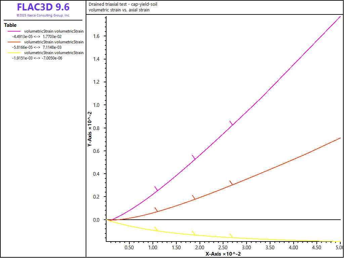344x258 pixels.
Task: Click the 'Drained triaxial test - cap-yield-soil' title
Action: coord(123,4)
